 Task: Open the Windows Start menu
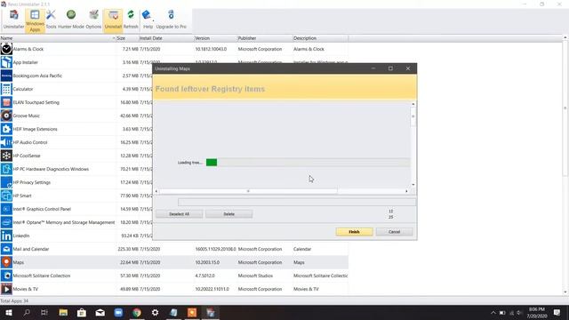tap(8, 312)
